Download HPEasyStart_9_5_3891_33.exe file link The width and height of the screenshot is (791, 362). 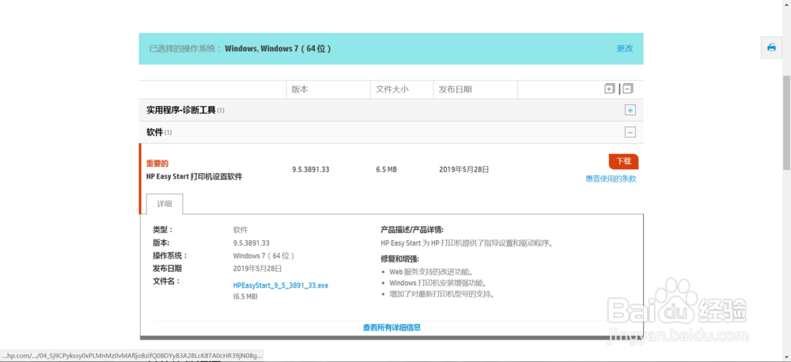281,285
